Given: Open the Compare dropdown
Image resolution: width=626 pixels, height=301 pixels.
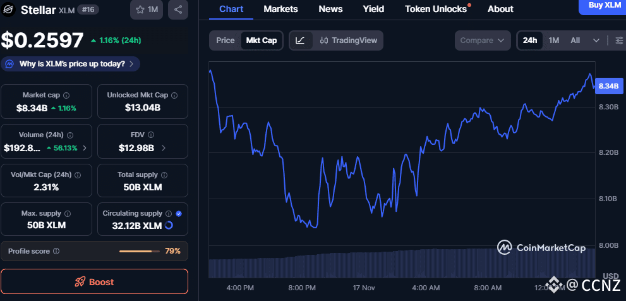Looking at the screenshot, I should click(483, 40).
